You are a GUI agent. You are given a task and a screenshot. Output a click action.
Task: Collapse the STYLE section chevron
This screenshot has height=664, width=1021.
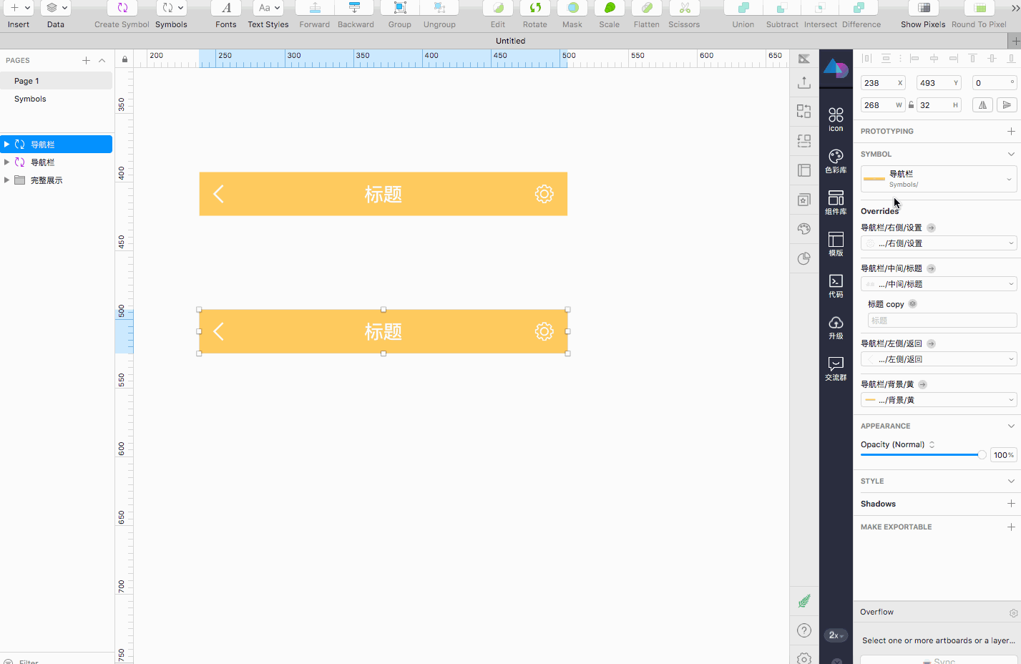pyautogui.click(x=1011, y=481)
